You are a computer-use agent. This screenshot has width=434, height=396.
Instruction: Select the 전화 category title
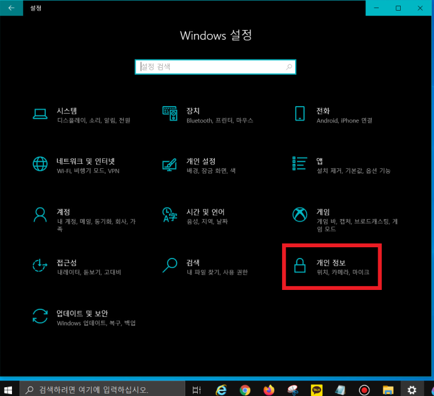pyautogui.click(x=323, y=110)
